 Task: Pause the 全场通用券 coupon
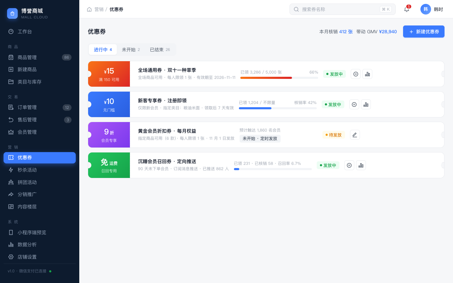(356, 74)
